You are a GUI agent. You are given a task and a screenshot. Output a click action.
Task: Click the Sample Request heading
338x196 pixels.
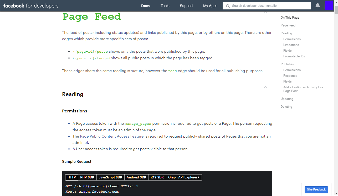click(77, 161)
